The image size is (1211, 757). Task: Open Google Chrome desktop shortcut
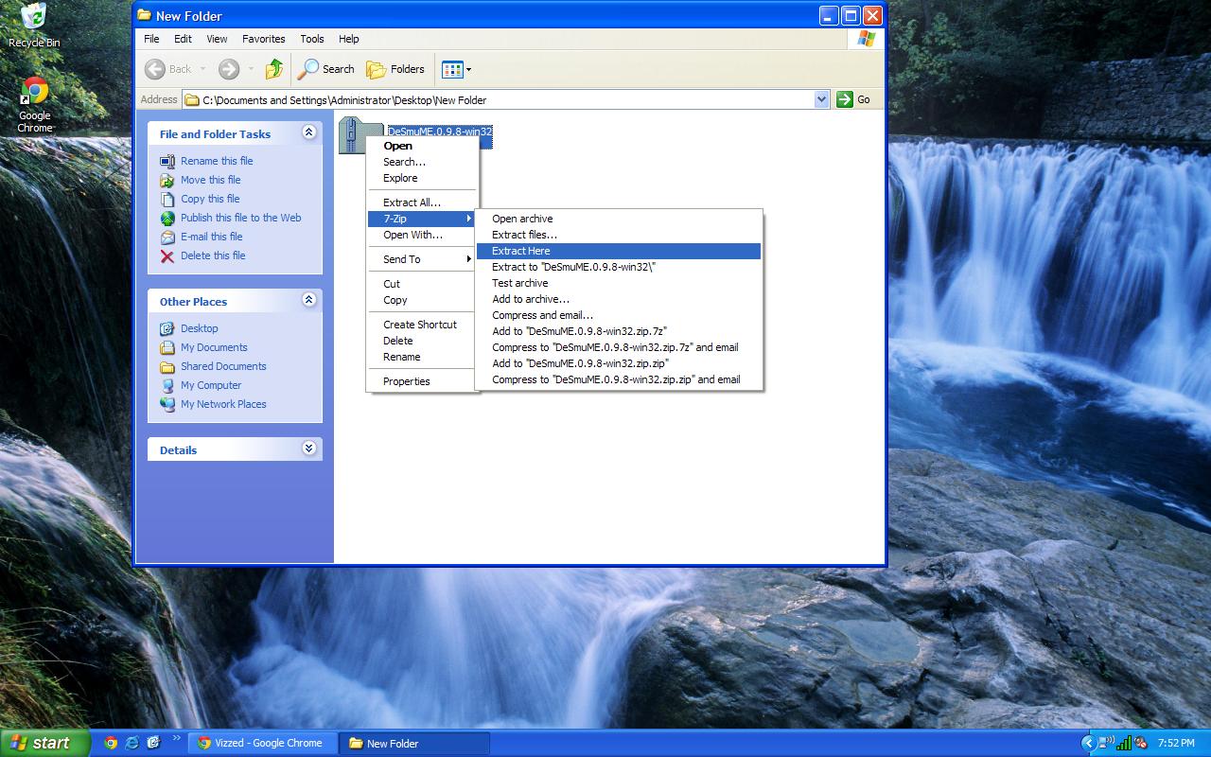(35, 93)
